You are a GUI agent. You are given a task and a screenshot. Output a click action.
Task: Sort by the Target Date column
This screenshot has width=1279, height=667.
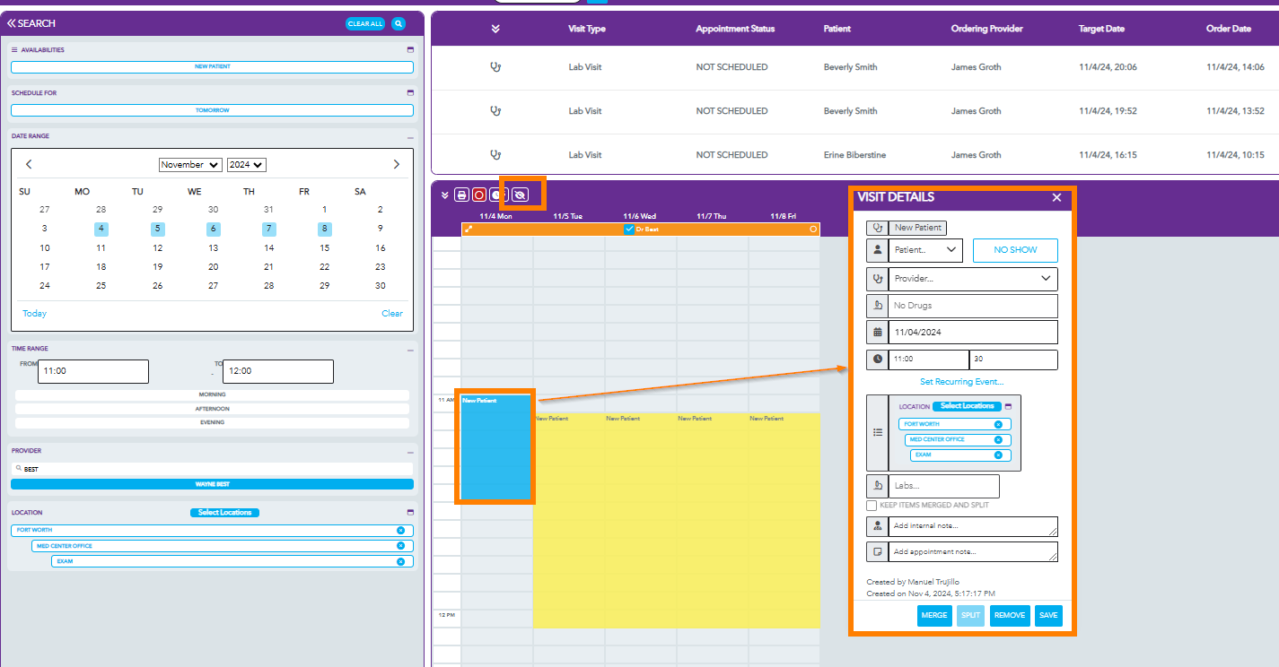click(1101, 29)
